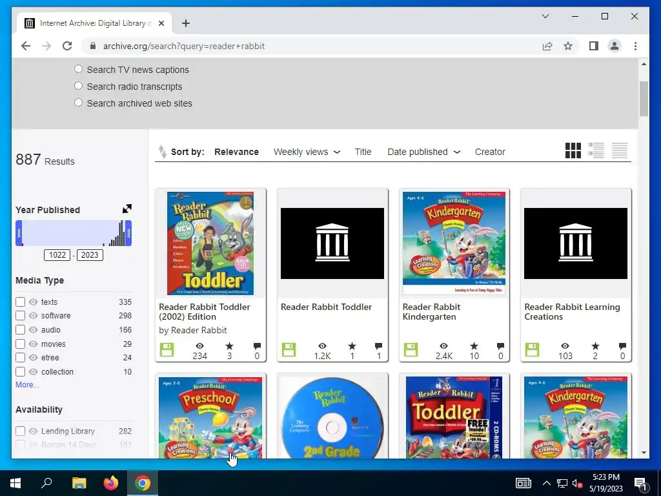Switch to compact list view
The image size is (661, 496).
point(619,150)
